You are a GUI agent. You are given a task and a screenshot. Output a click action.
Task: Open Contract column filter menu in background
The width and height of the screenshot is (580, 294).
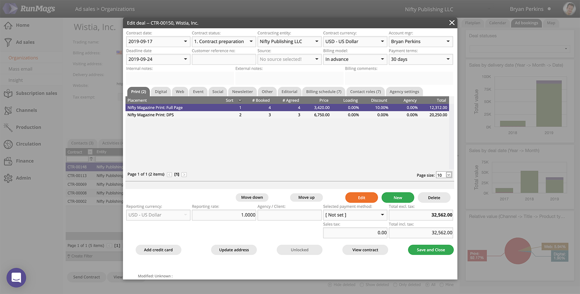[90, 152]
